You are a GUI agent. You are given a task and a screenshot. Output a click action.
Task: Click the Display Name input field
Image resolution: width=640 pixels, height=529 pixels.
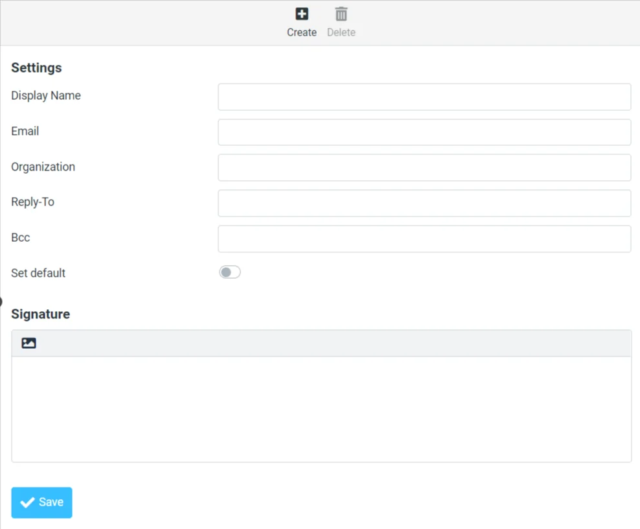tap(424, 97)
